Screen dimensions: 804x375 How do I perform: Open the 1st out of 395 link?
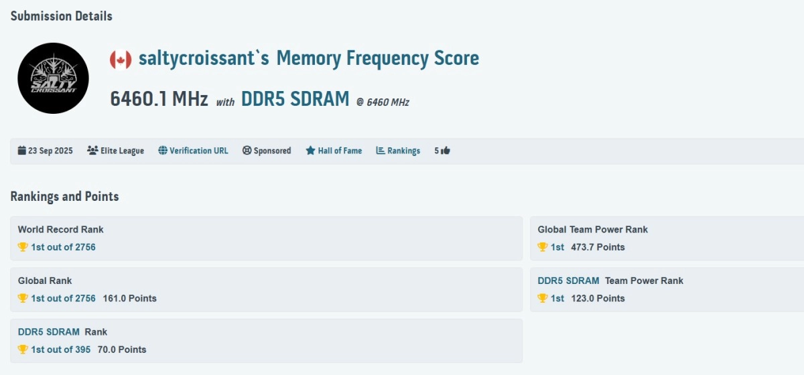[60, 350]
